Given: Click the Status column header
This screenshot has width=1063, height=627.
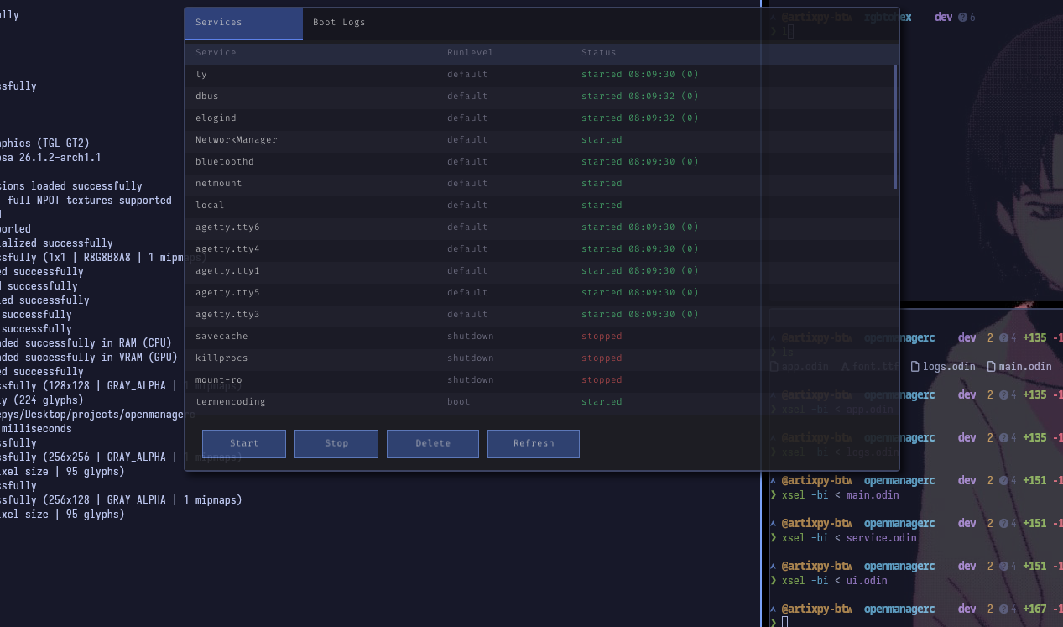Looking at the screenshot, I should coord(598,53).
